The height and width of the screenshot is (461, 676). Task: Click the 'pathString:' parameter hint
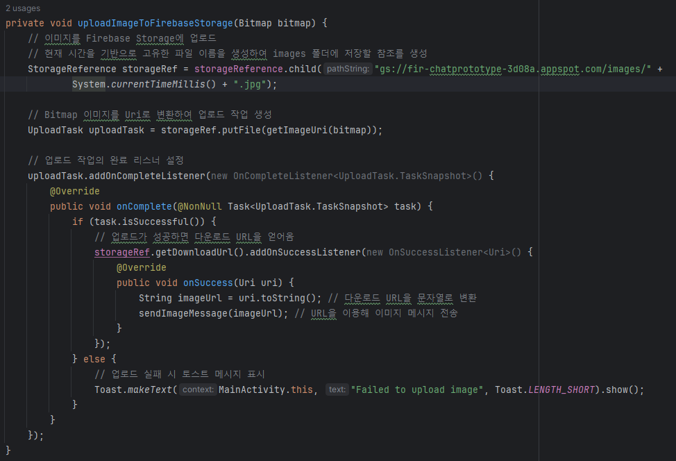348,69
